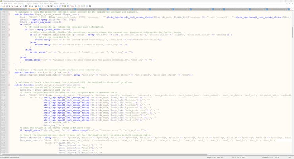This screenshot has width=294, height=159.
Task: Click the Open file toolbar icon
Action: [4, 6]
